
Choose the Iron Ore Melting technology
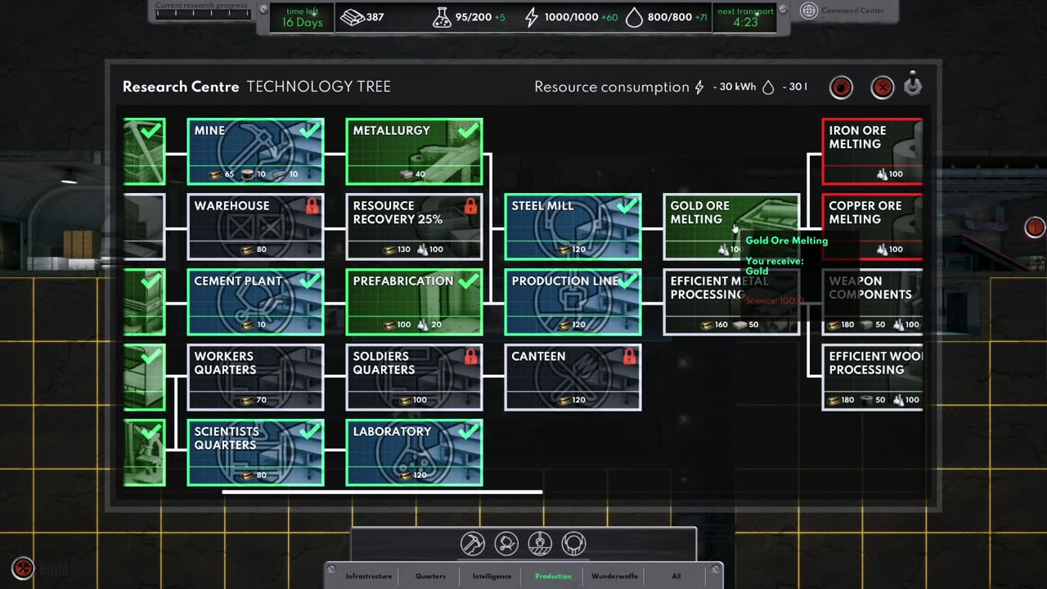click(x=872, y=151)
